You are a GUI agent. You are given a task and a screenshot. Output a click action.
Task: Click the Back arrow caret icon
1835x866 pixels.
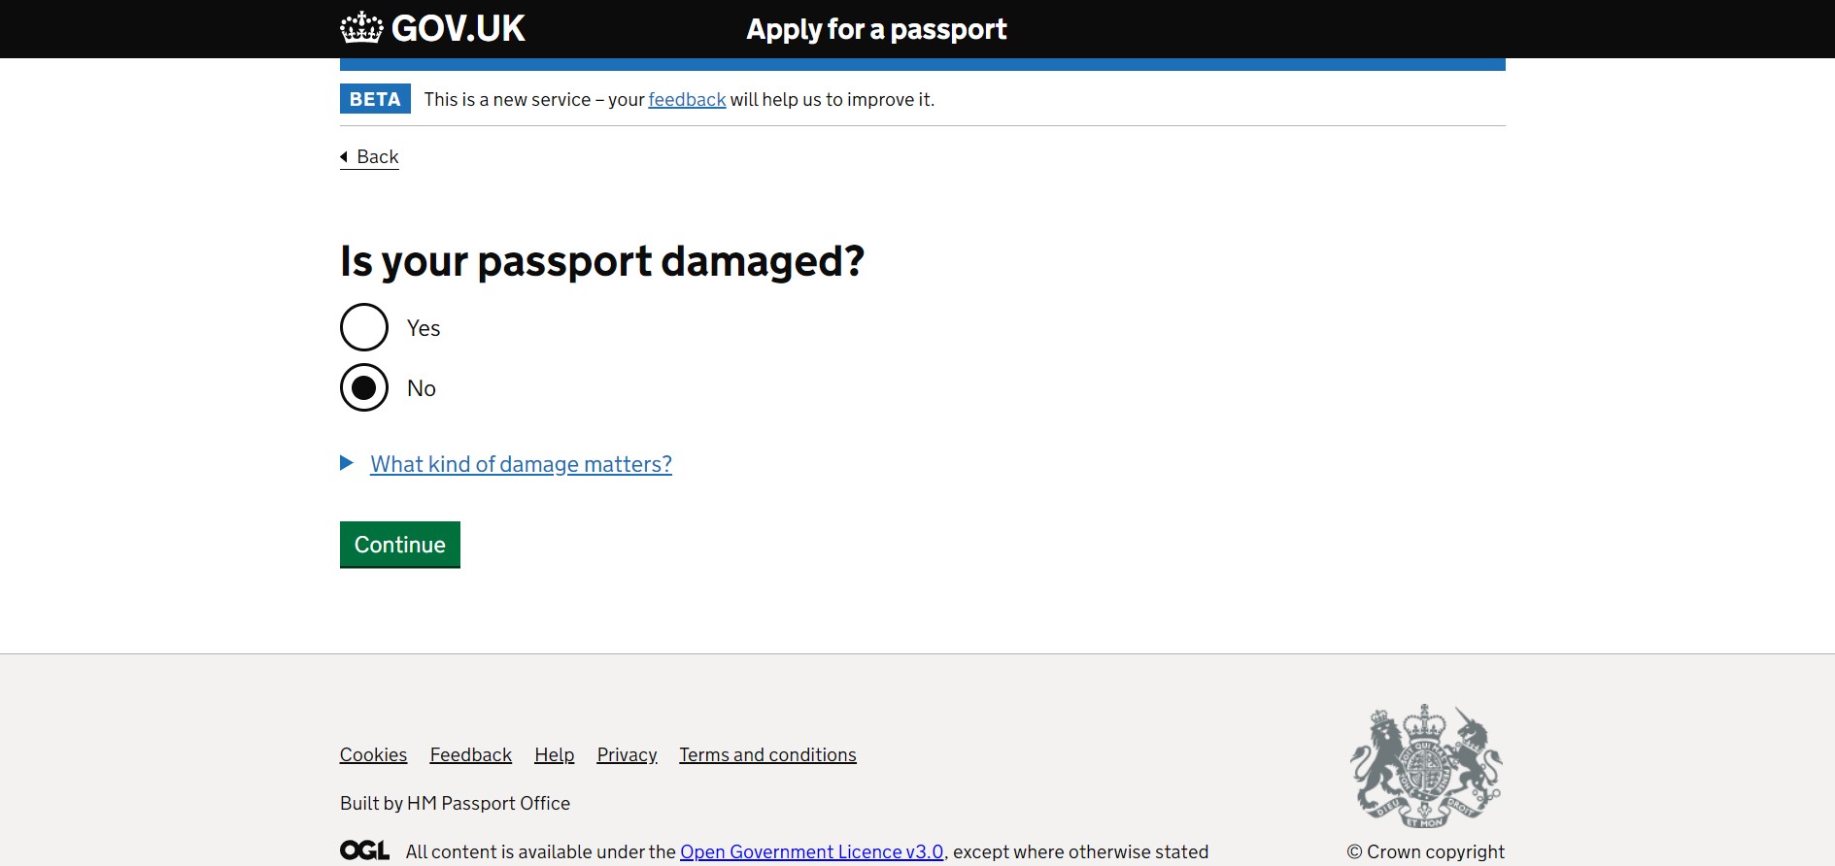coord(344,156)
